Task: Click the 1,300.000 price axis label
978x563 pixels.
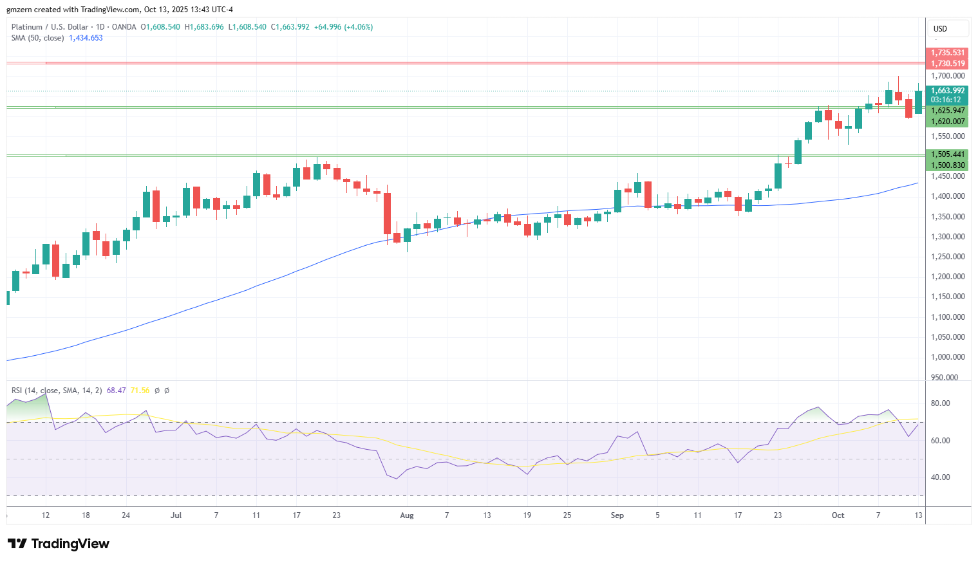Action: pyautogui.click(x=948, y=237)
